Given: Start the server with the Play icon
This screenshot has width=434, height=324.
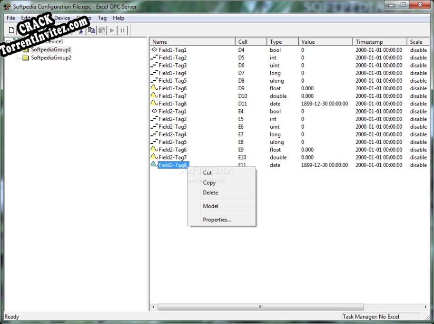Looking at the screenshot, I should [x=112, y=30].
